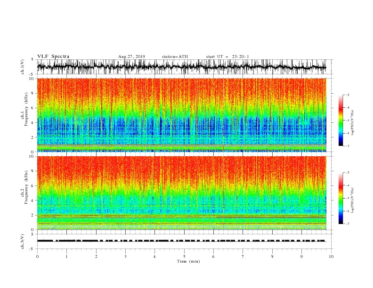Click the time axis tick label "1"

pyautogui.click(x=66, y=256)
